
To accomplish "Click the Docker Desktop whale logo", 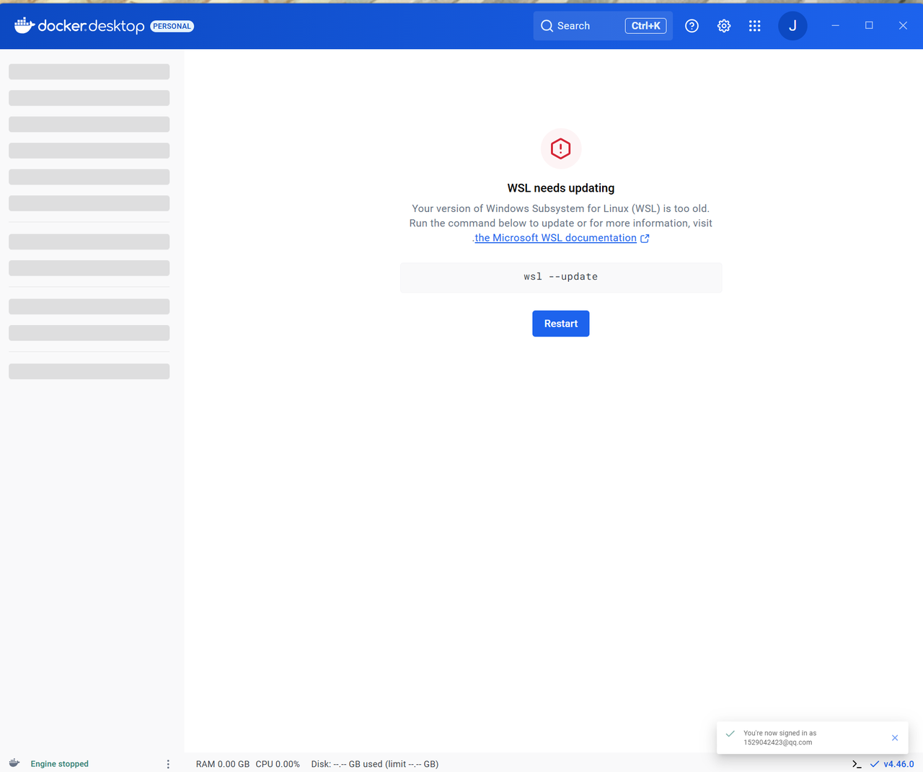I will pyautogui.click(x=25, y=26).
